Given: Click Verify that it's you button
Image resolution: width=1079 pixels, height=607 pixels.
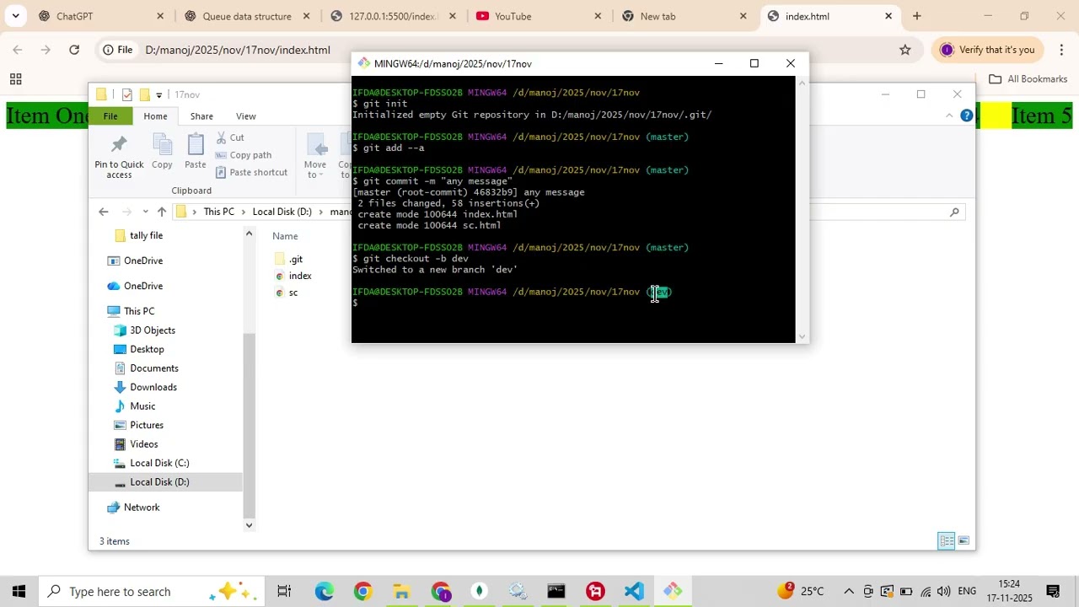Looking at the screenshot, I should [987, 50].
